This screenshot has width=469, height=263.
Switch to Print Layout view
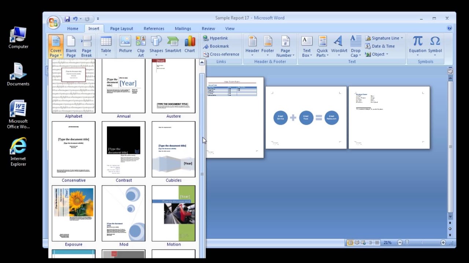[x=350, y=243]
